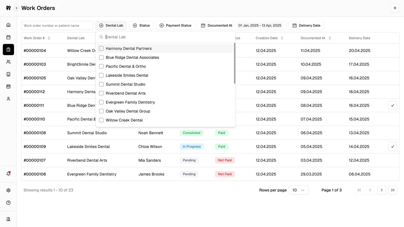404x227 pixels.
Task: Click delivery date 20.04.2025
Action: coord(359,51)
